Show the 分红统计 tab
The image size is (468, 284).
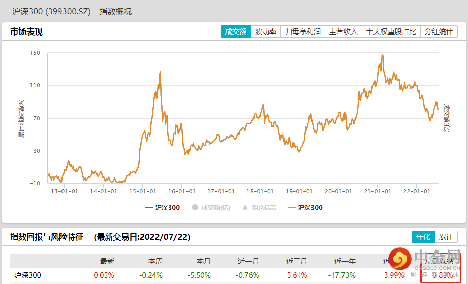pos(439,31)
